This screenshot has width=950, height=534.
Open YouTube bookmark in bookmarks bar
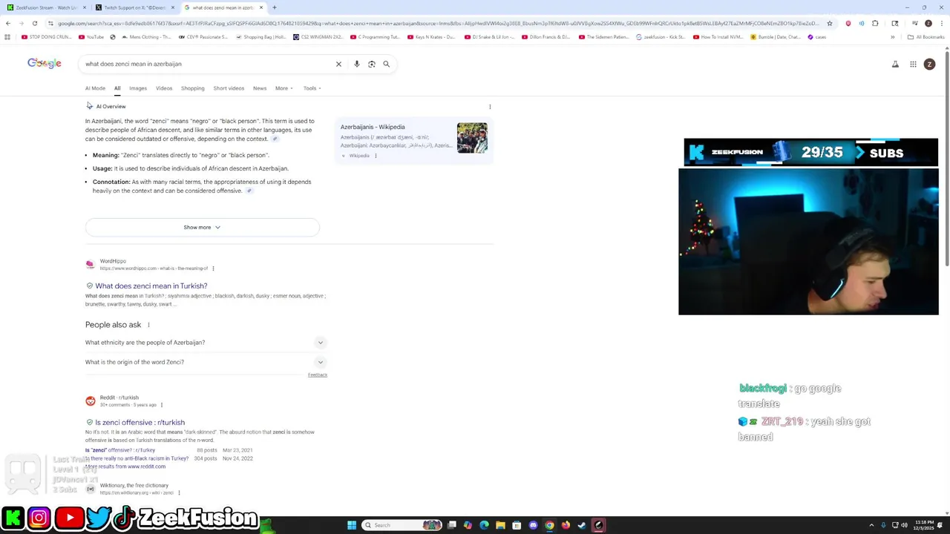point(91,37)
